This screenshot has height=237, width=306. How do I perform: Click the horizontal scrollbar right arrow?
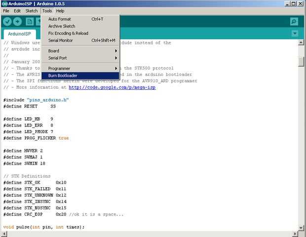(295, 234)
